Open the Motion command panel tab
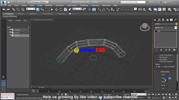The width and height of the screenshot is (179, 100). coord(167,20)
